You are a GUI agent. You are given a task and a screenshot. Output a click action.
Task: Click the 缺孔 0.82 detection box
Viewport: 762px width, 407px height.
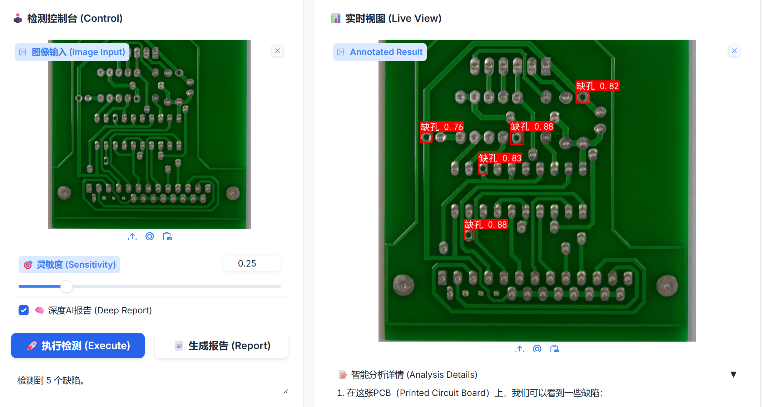tap(582, 97)
